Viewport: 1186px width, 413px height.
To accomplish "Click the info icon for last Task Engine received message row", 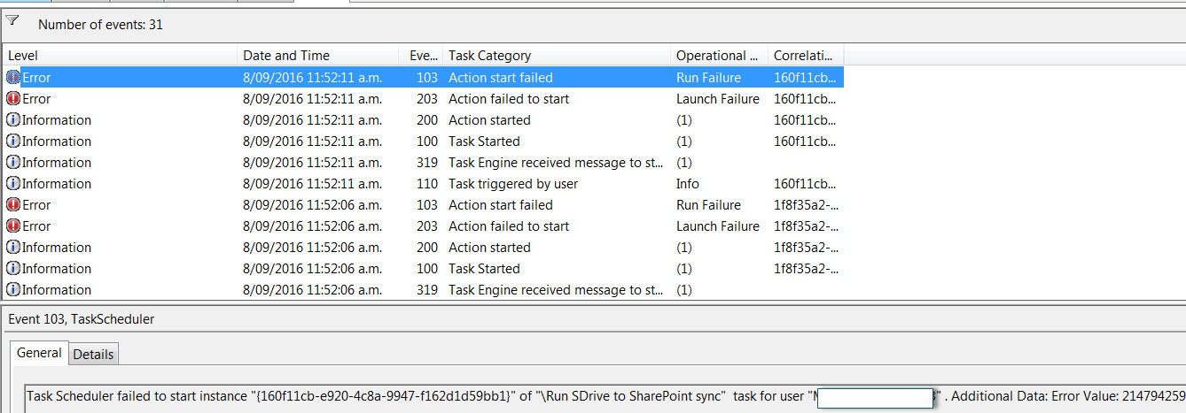I will click(13, 290).
